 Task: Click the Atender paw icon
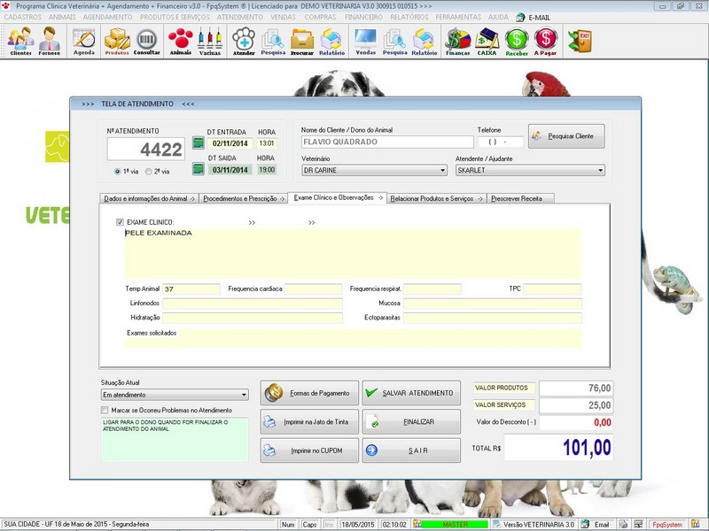[x=244, y=41]
